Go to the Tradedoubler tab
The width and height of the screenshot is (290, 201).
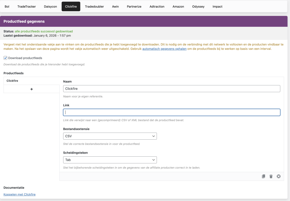(94, 7)
